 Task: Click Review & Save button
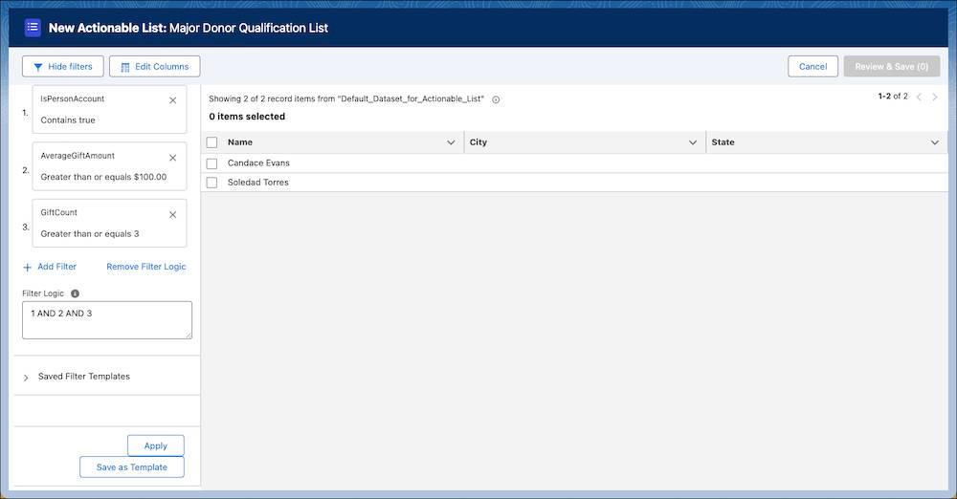coord(892,67)
